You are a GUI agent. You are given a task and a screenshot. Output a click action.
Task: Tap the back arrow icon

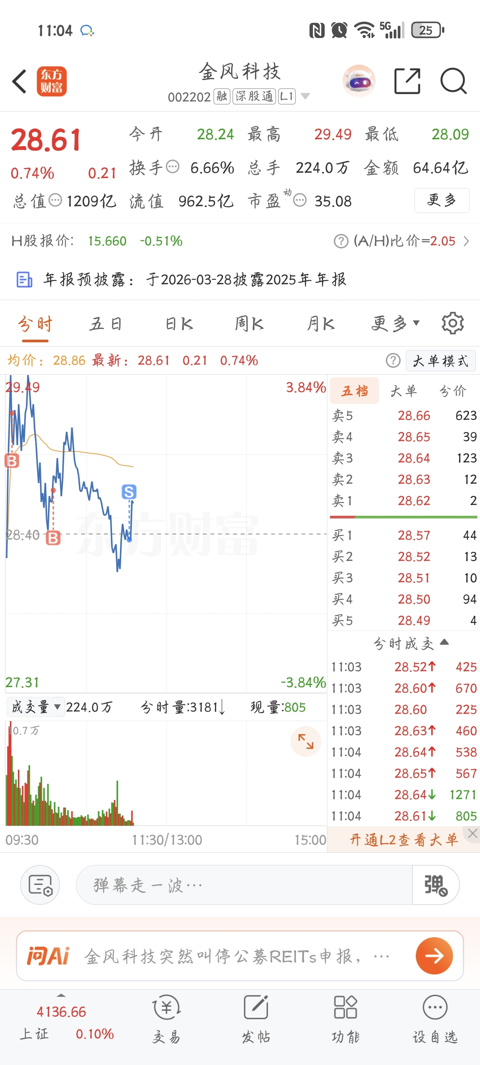tap(19, 81)
